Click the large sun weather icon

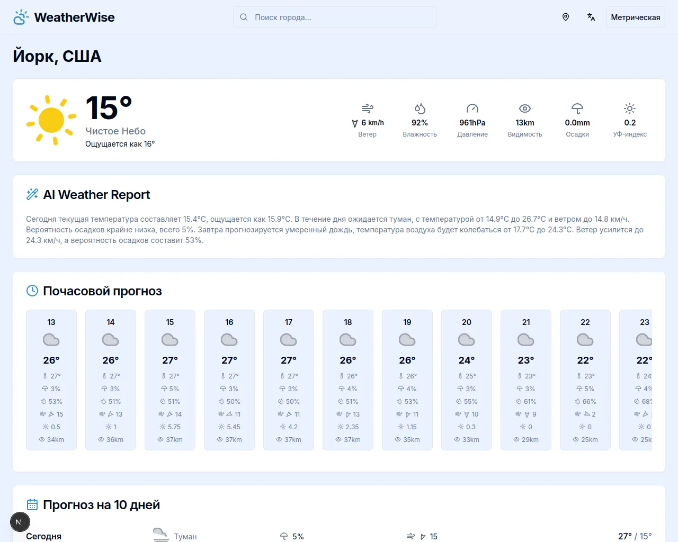click(x=51, y=120)
